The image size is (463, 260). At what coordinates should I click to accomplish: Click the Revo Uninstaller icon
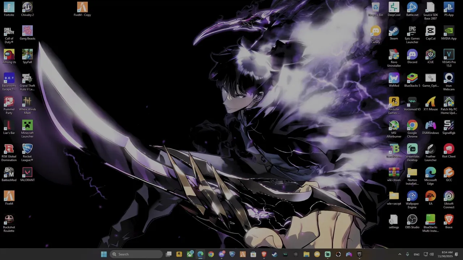394,58
